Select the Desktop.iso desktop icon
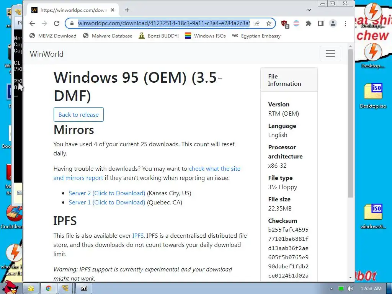 click(373, 96)
